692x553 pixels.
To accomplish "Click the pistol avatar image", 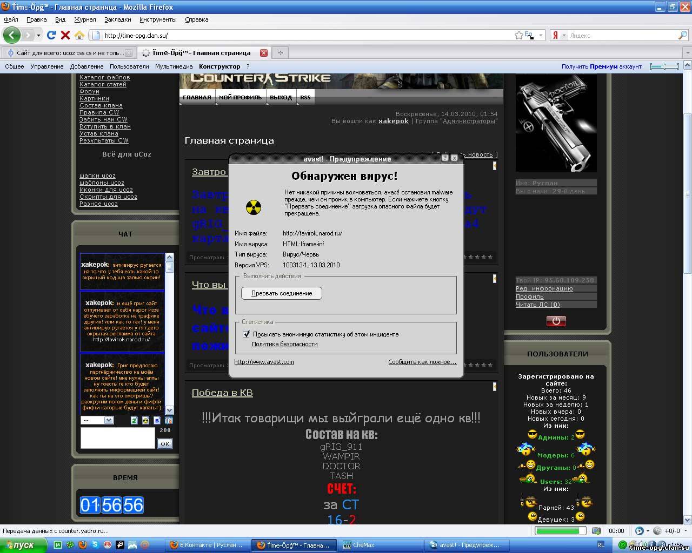I will pos(556,123).
